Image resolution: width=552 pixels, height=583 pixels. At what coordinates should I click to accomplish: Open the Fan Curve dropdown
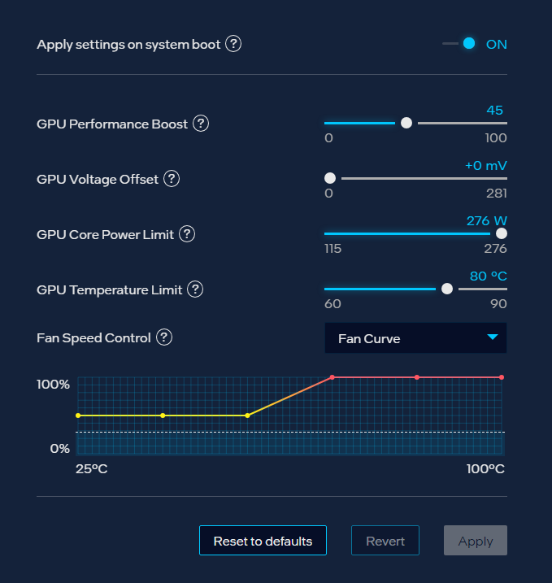click(415, 338)
